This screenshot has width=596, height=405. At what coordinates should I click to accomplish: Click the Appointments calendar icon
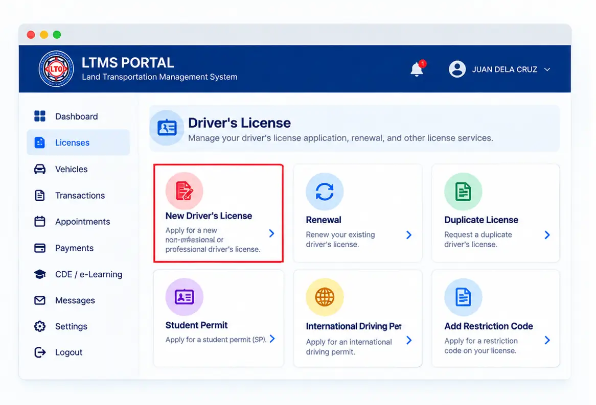point(40,222)
